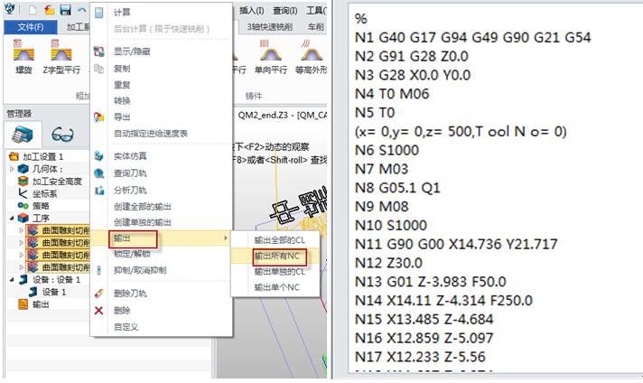Viewport: 643px width, 383px height.
Task: Choose 创建全部的输出 in the context menu
Action: coord(143,207)
